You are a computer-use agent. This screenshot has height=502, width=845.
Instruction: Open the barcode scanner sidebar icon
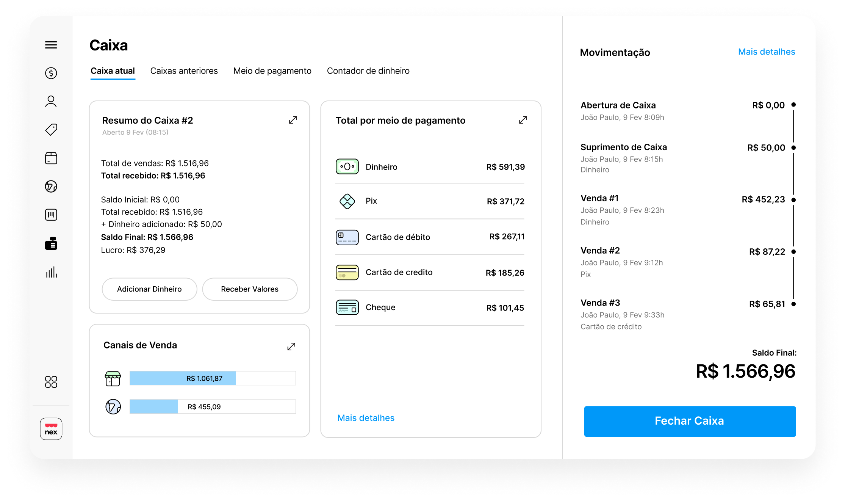(51, 215)
